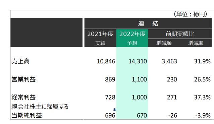214x124 pixels.
Task: Click the 予想 subheader
Action: tap(132, 43)
